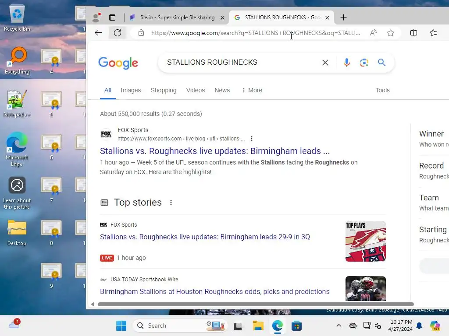Screen dimensions: 449x336
Task: Add this page to favorites star
Action: click(391, 33)
